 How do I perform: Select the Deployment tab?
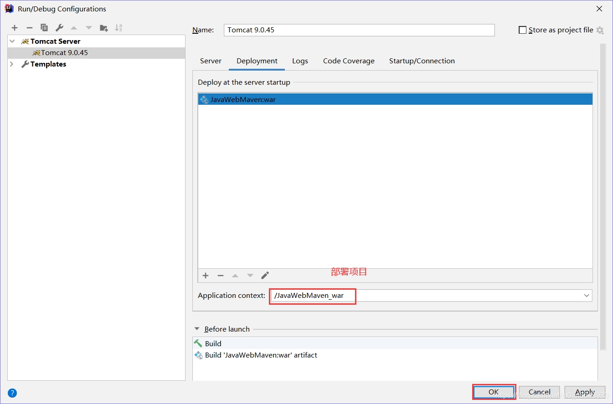[257, 61]
